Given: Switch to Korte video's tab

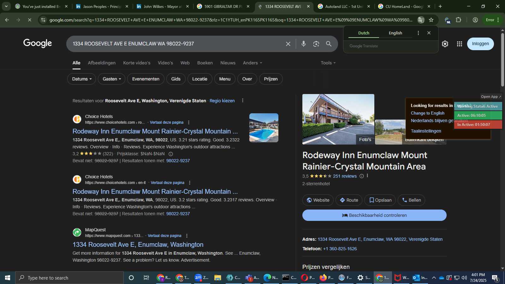Looking at the screenshot, I should 137,63.
